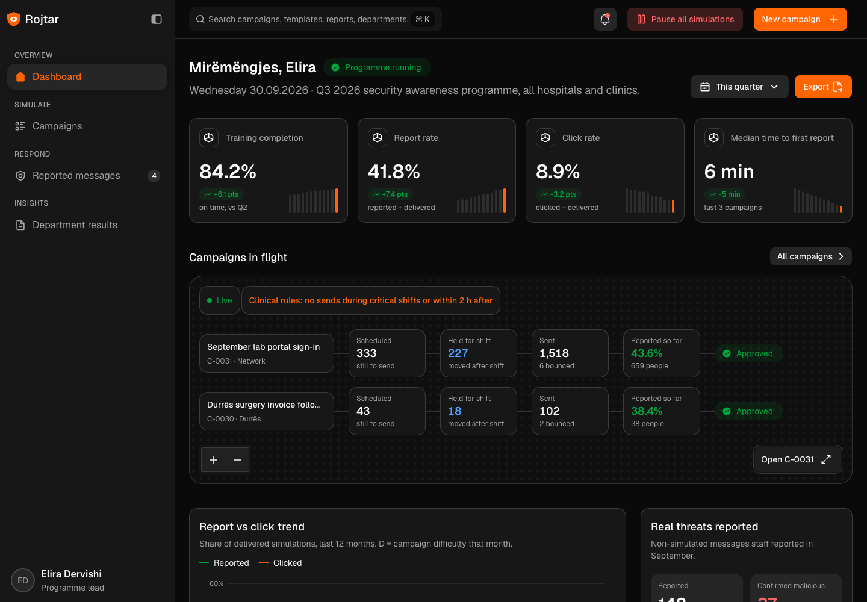Click the approved check icon for C-0030
Screen dimensions: 867x602
click(x=727, y=411)
